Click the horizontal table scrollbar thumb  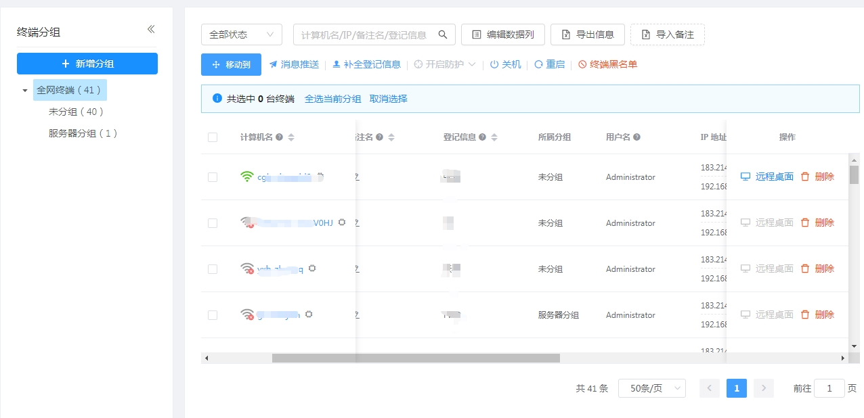point(416,358)
